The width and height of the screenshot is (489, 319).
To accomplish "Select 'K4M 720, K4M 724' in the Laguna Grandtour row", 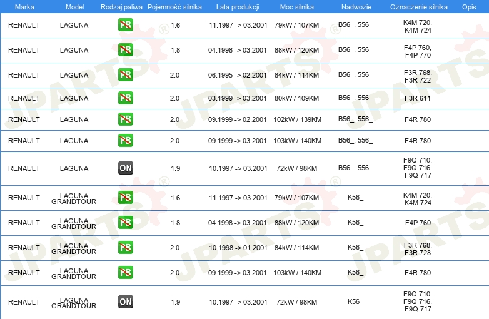I will click(x=418, y=199).
